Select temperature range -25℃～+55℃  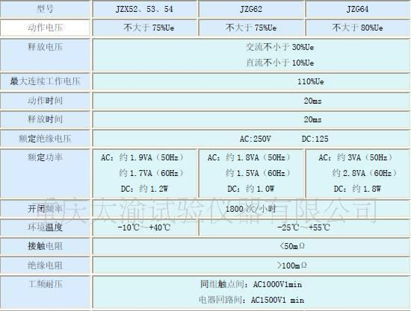(304, 227)
